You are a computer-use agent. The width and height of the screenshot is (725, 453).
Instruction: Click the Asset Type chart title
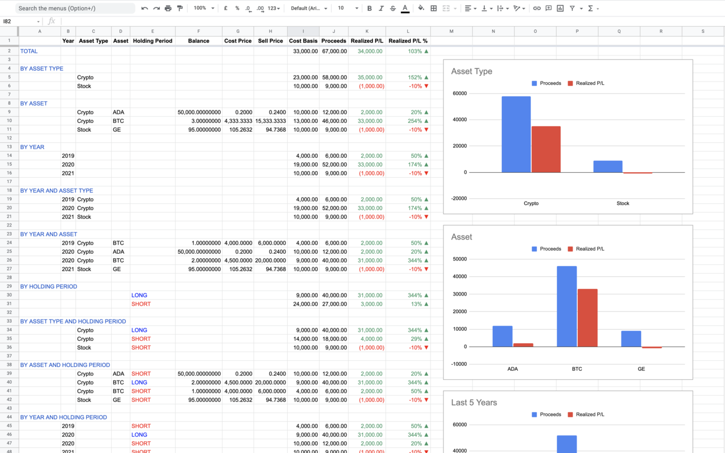pos(472,71)
